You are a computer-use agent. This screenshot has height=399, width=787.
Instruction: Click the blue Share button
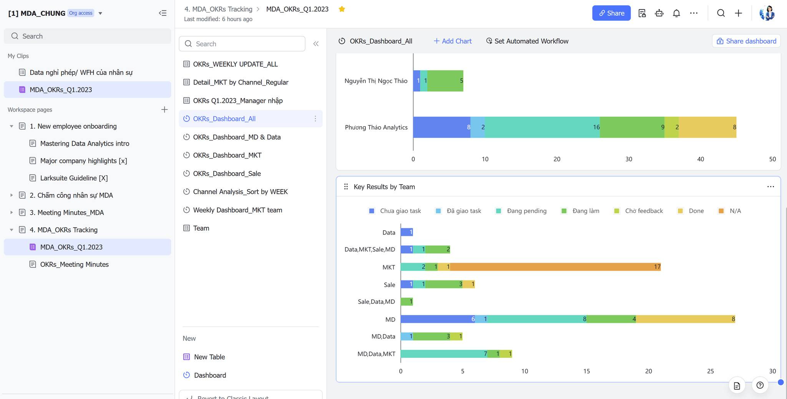click(x=611, y=13)
